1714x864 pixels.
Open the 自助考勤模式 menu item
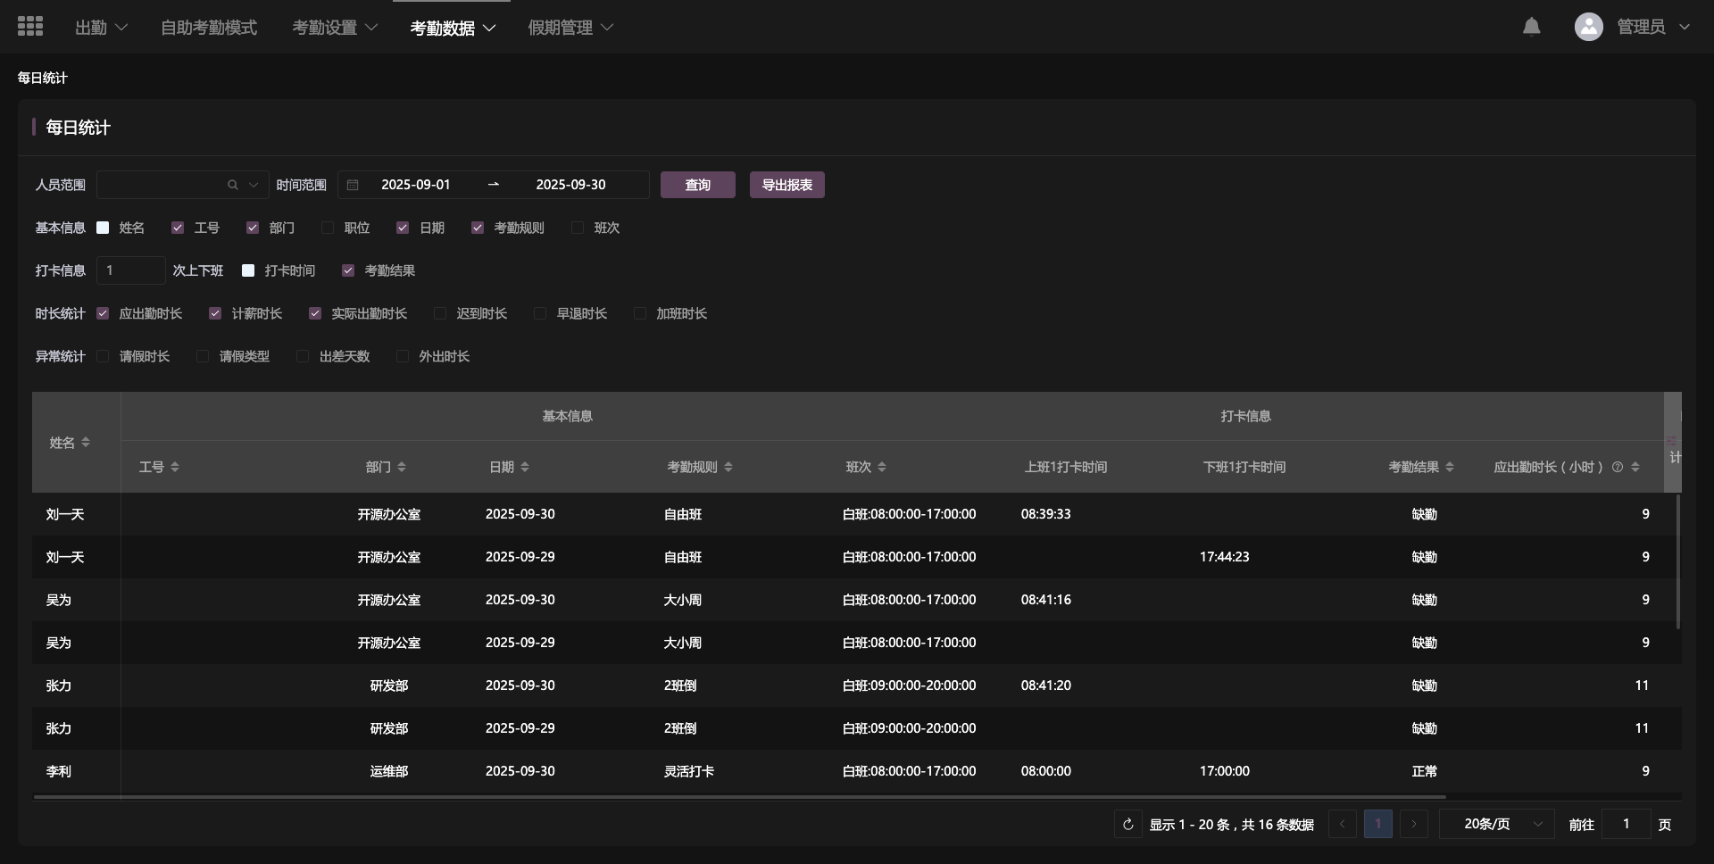(209, 28)
